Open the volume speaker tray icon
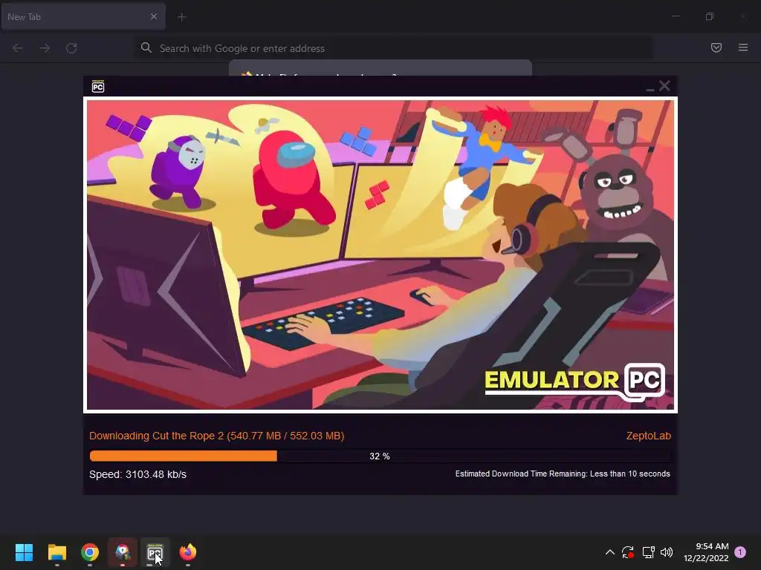 click(667, 552)
